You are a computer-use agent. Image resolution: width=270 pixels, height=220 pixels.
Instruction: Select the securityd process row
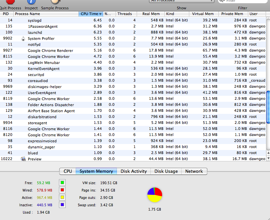133,74
